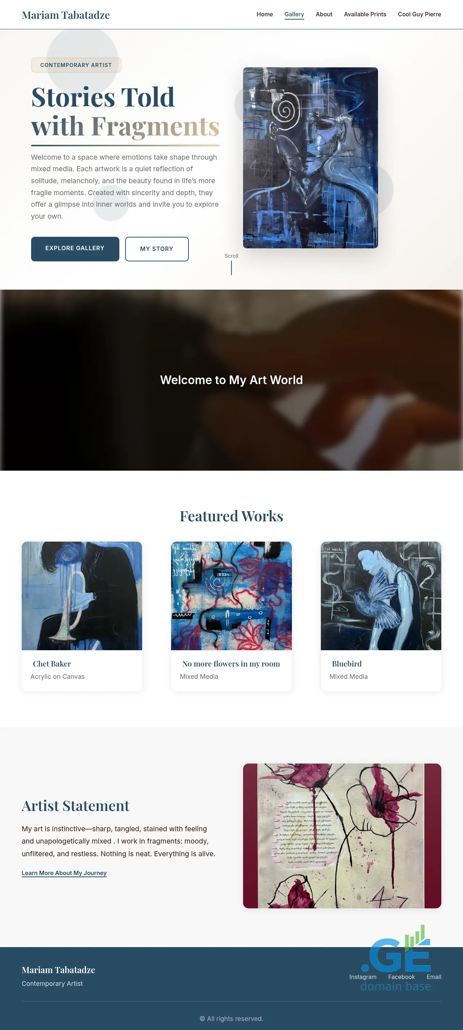Open the Facebook footer link

pyautogui.click(x=402, y=977)
